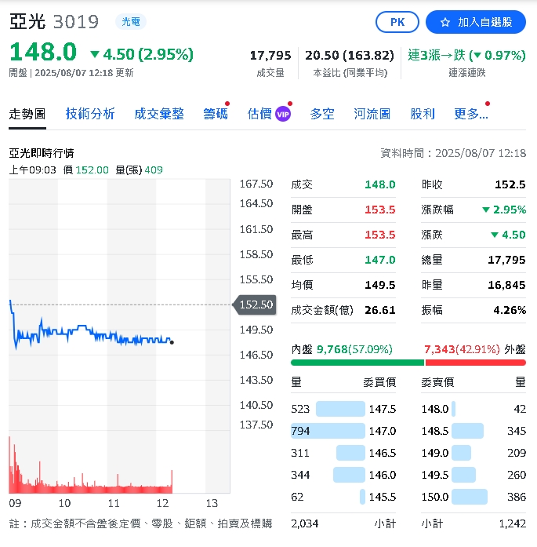The height and width of the screenshot is (547, 537).
Task: Click bid price 146.5
Action: pos(383,453)
